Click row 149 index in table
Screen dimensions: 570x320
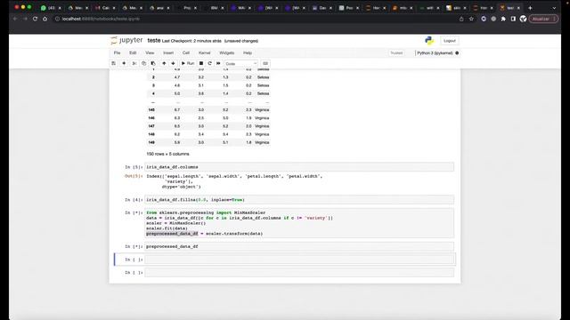pos(151,142)
